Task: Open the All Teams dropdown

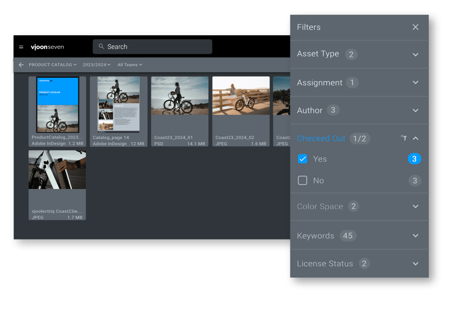Action: (129, 65)
